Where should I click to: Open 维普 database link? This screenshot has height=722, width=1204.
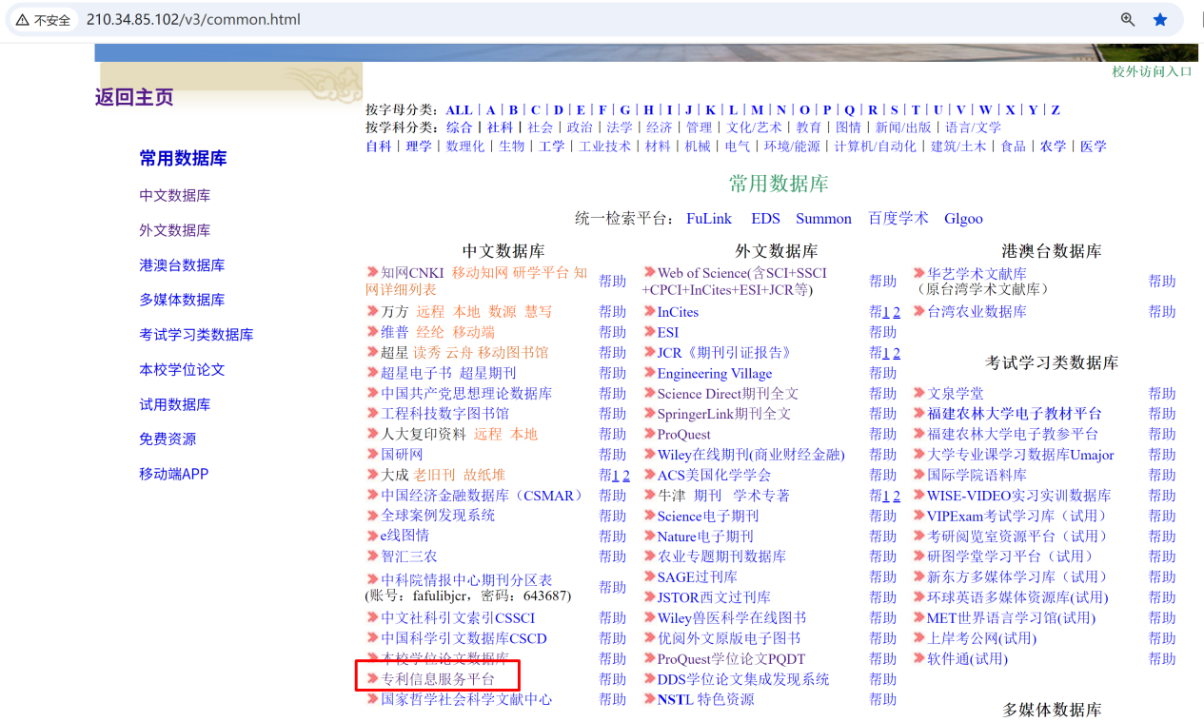(395, 332)
